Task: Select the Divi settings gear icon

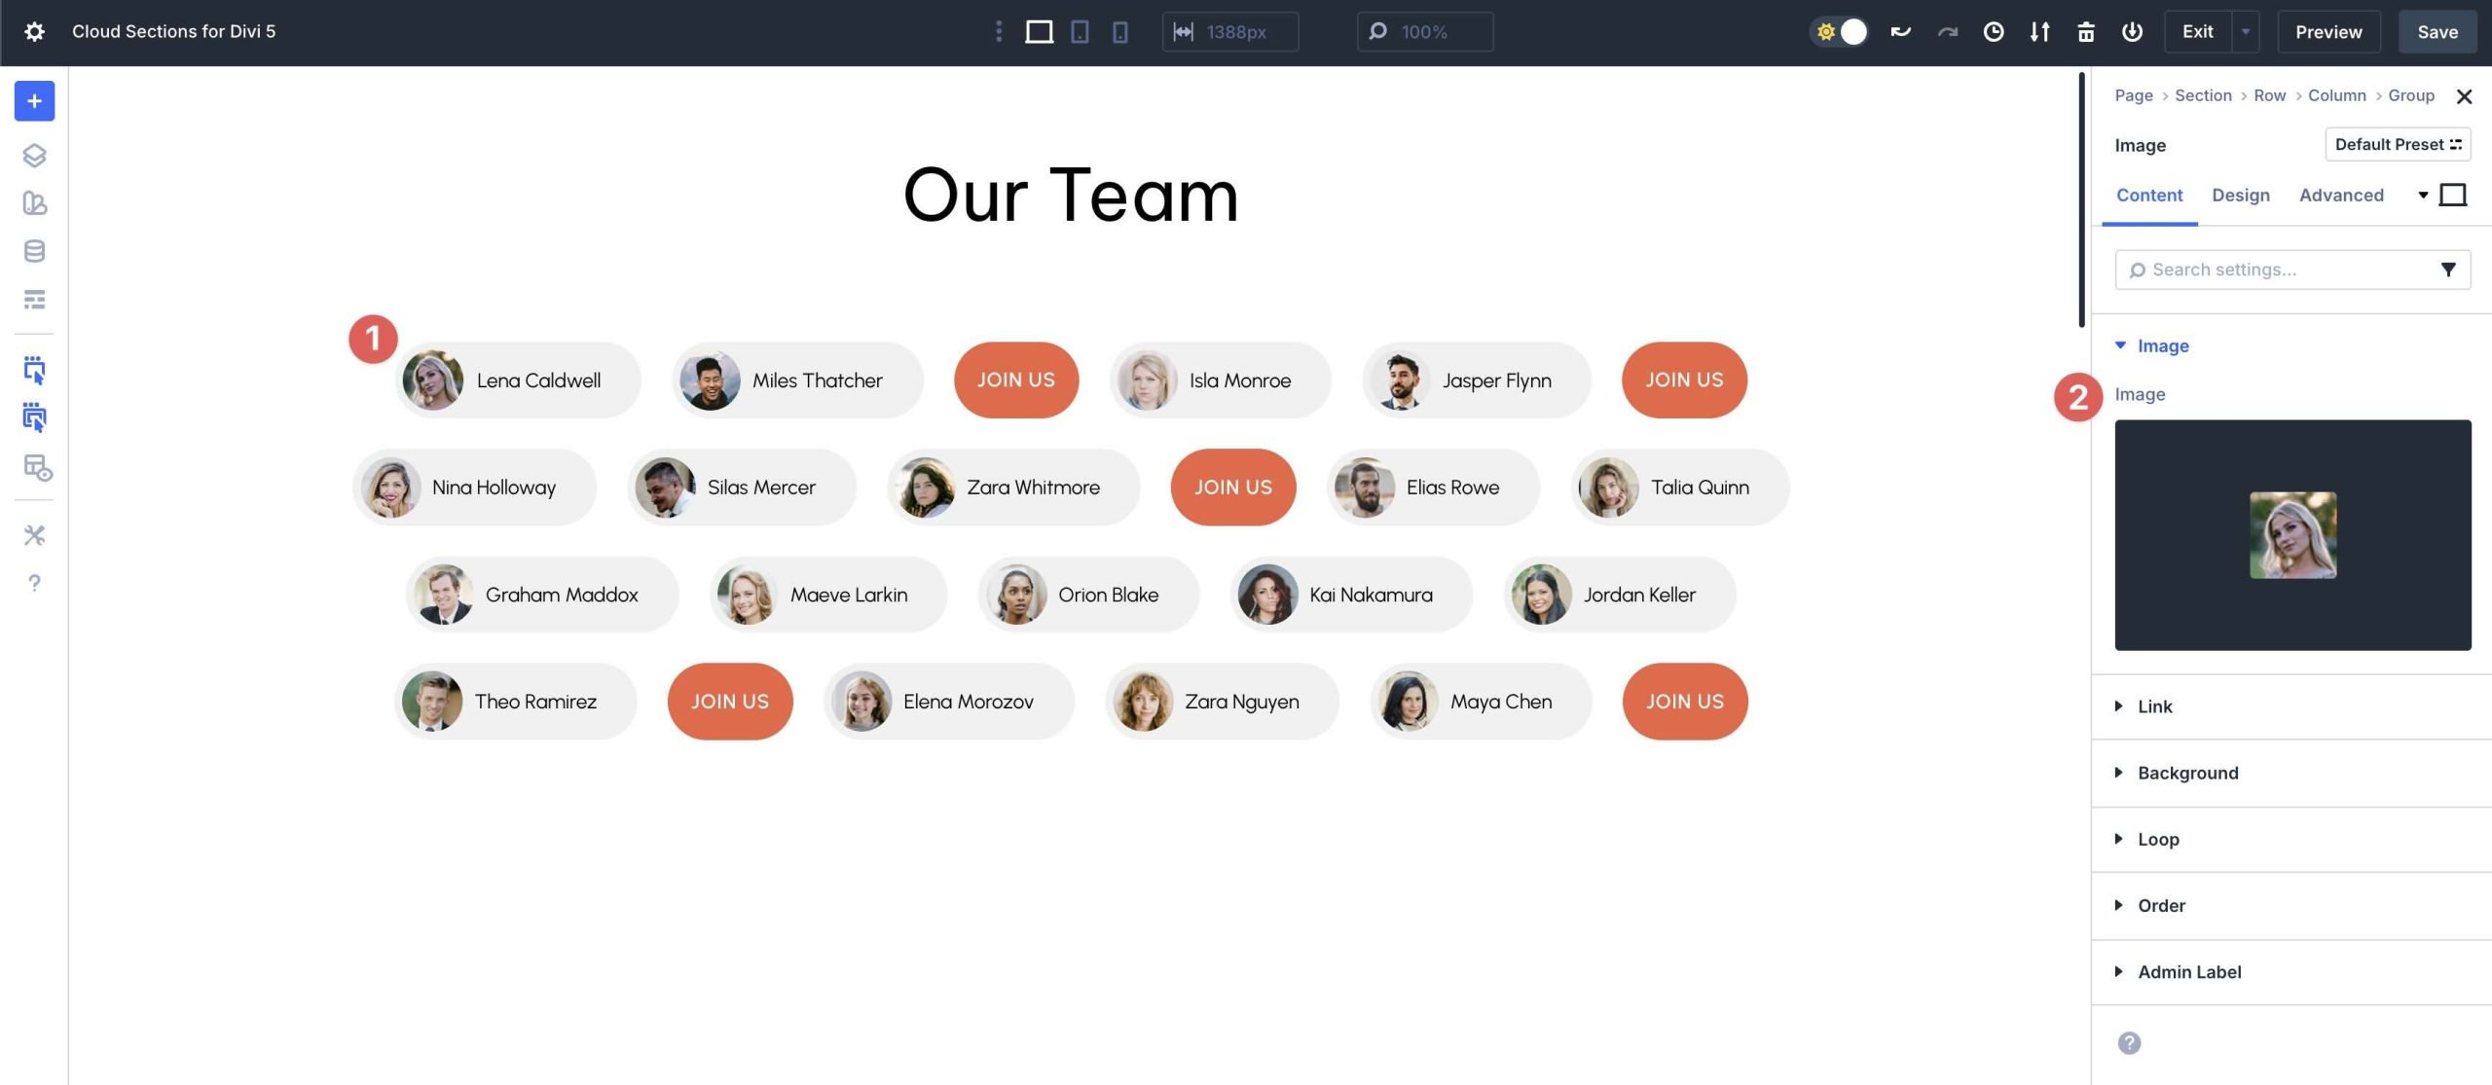Action: pos(34,30)
